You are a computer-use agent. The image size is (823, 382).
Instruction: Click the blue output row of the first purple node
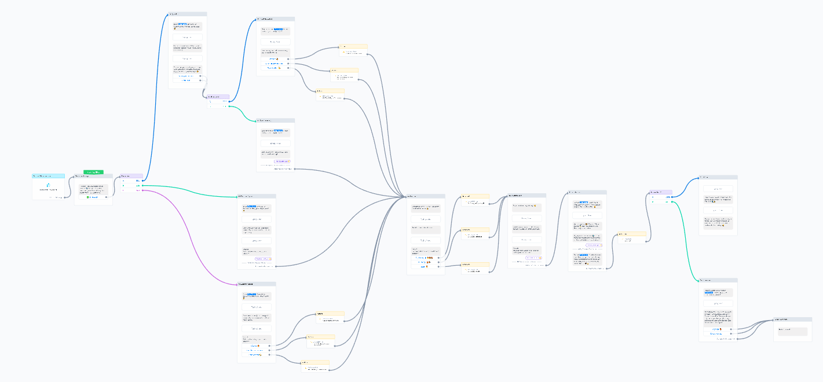tap(131, 181)
